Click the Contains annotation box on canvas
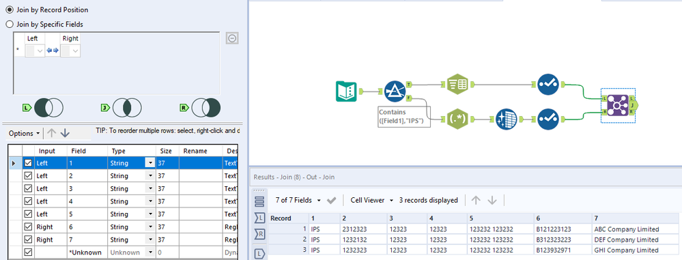682x260 pixels. (404, 117)
